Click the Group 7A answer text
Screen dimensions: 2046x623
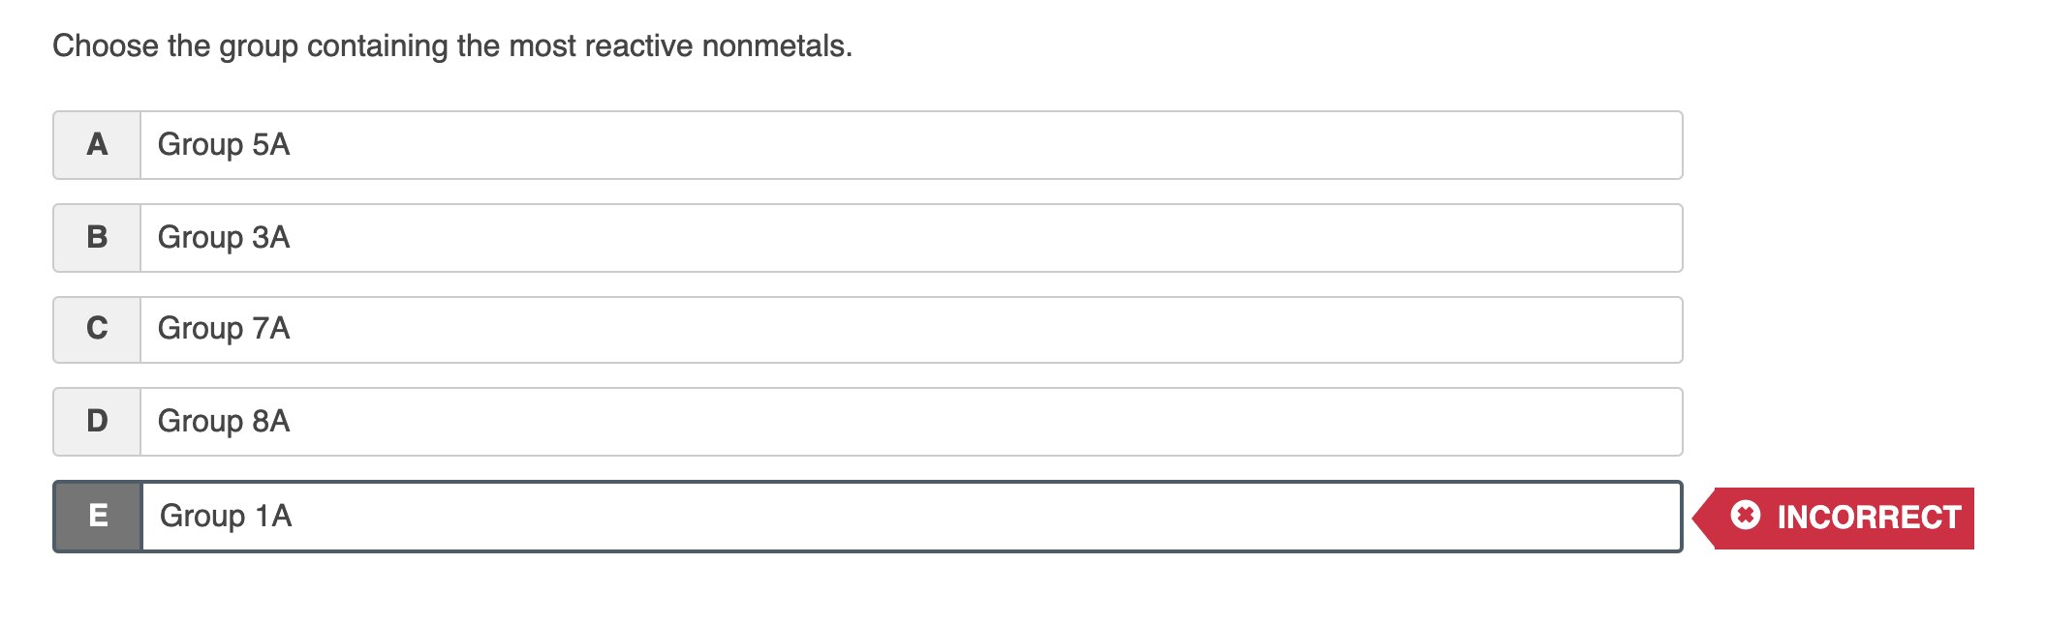[225, 329]
